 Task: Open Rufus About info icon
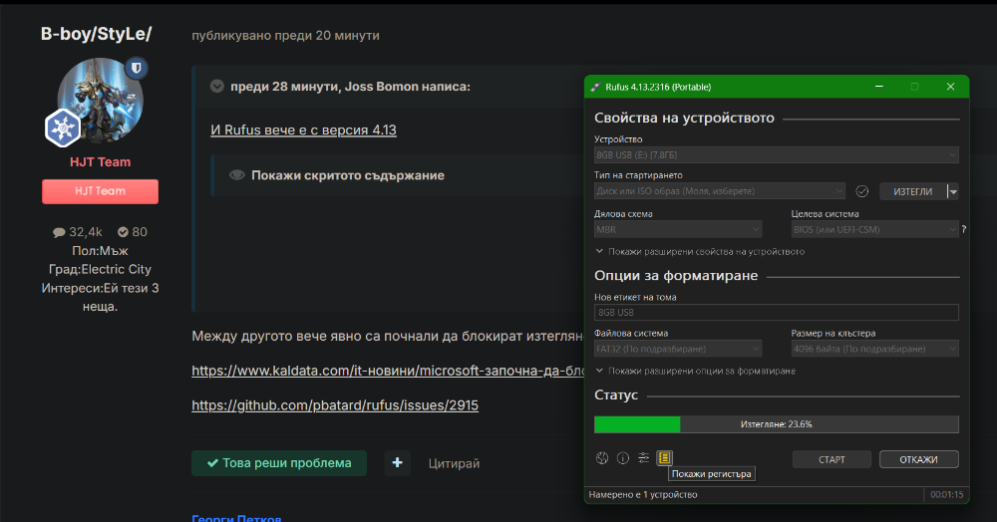pos(623,458)
